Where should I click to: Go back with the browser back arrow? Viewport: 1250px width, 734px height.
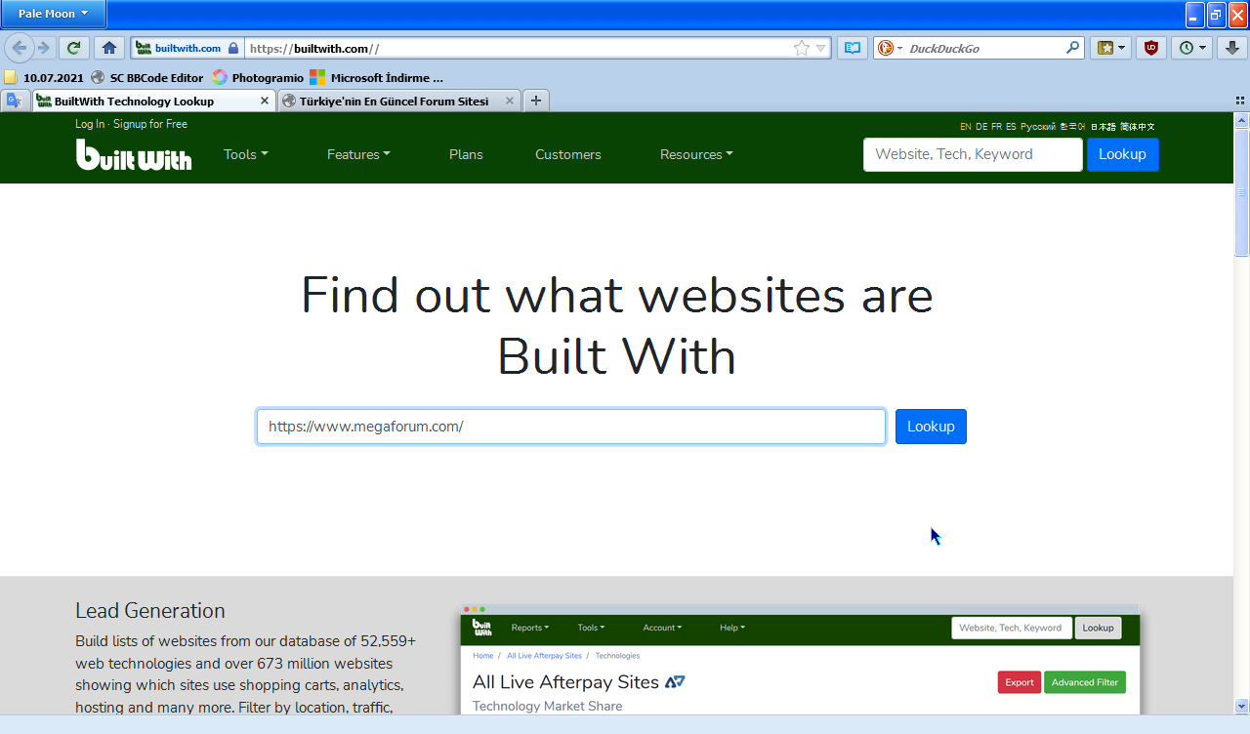tap(19, 48)
